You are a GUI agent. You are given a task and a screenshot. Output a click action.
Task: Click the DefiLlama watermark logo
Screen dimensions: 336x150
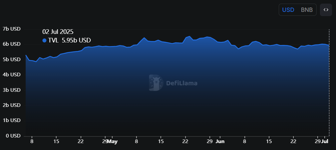pos(173,83)
